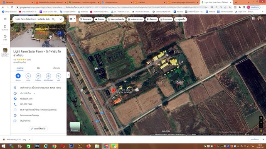Click inside the Maps search box
This screenshot has height=149, width=266.
point(32,19)
